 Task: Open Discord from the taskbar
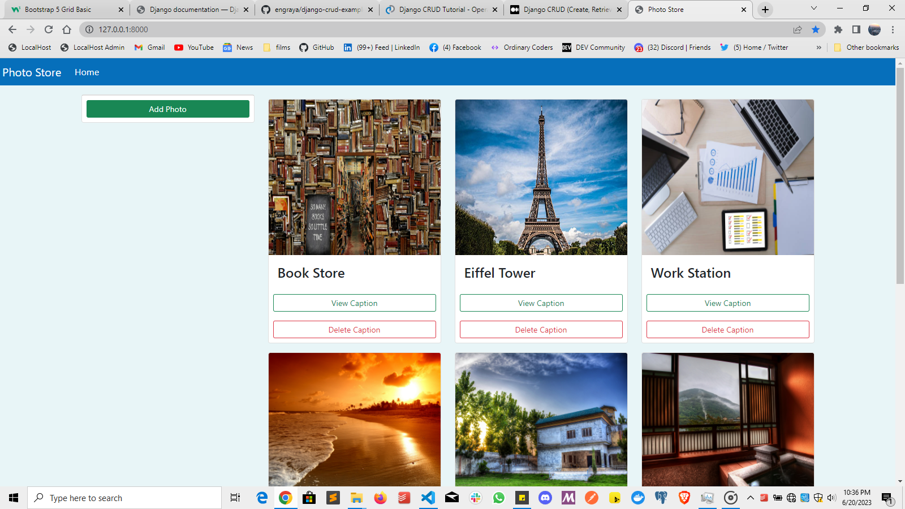pos(545,498)
